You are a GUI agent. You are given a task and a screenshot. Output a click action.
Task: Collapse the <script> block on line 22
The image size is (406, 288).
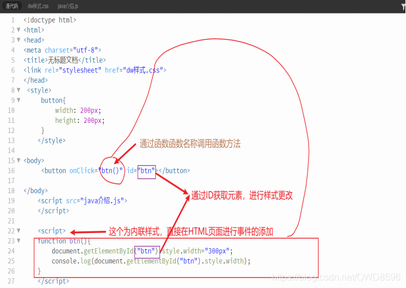[19, 231]
